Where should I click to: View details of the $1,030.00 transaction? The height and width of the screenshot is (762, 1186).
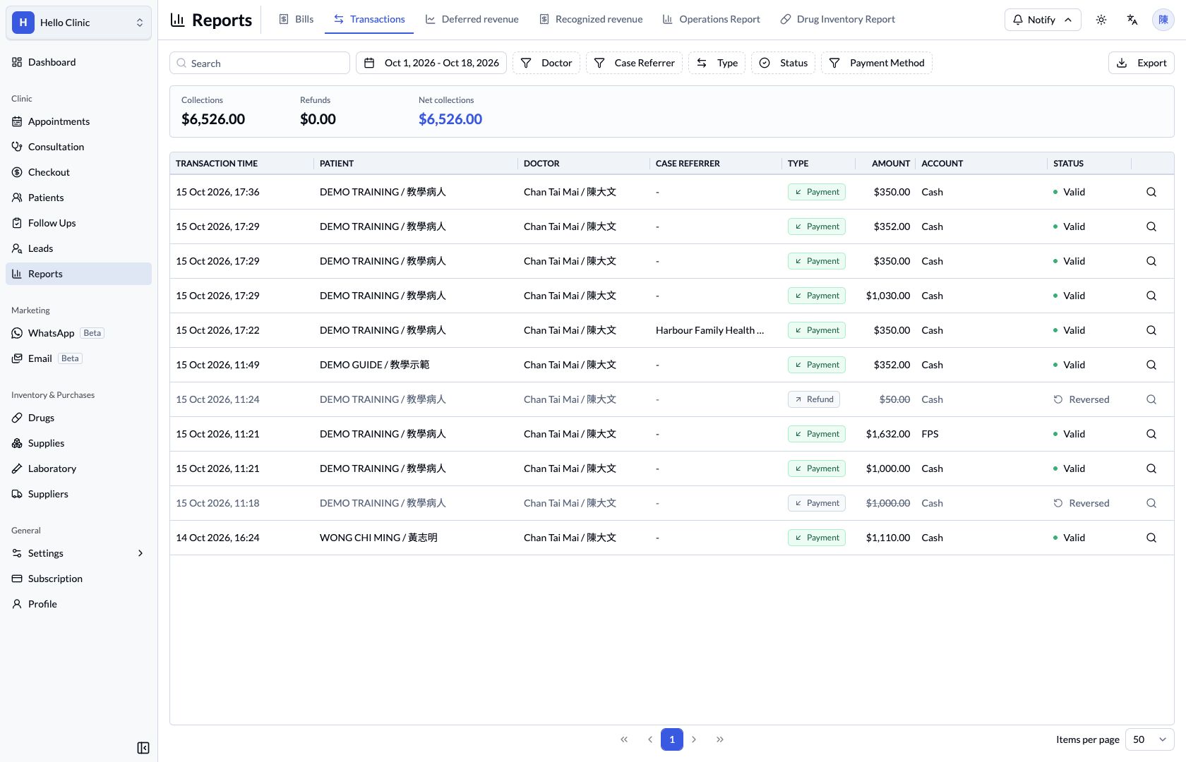[1151, 296]
